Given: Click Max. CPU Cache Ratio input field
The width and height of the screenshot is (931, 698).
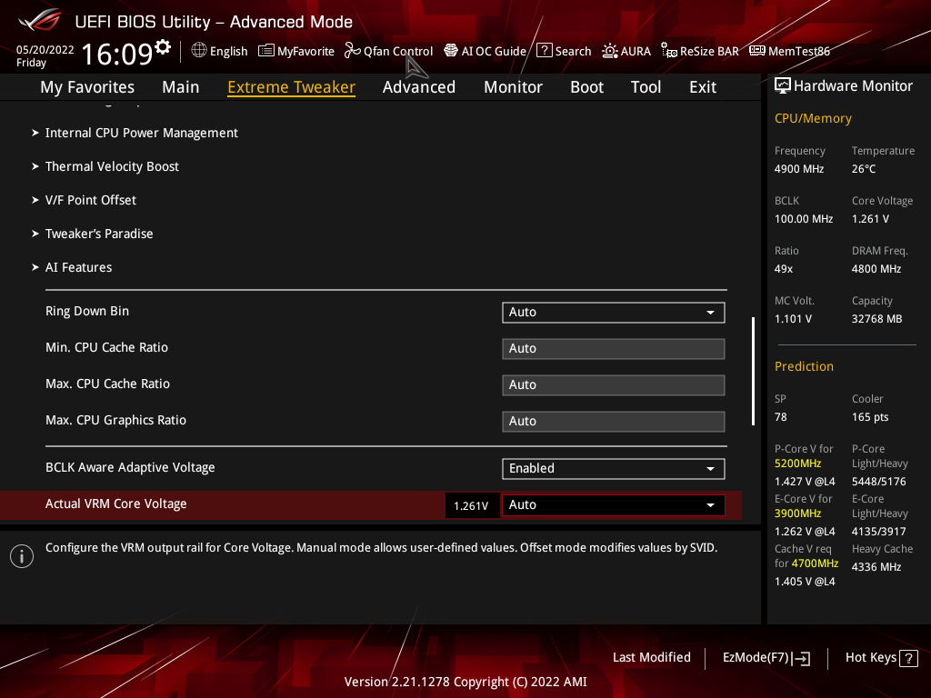Looking at the screenshot, I should coord(614,385).
